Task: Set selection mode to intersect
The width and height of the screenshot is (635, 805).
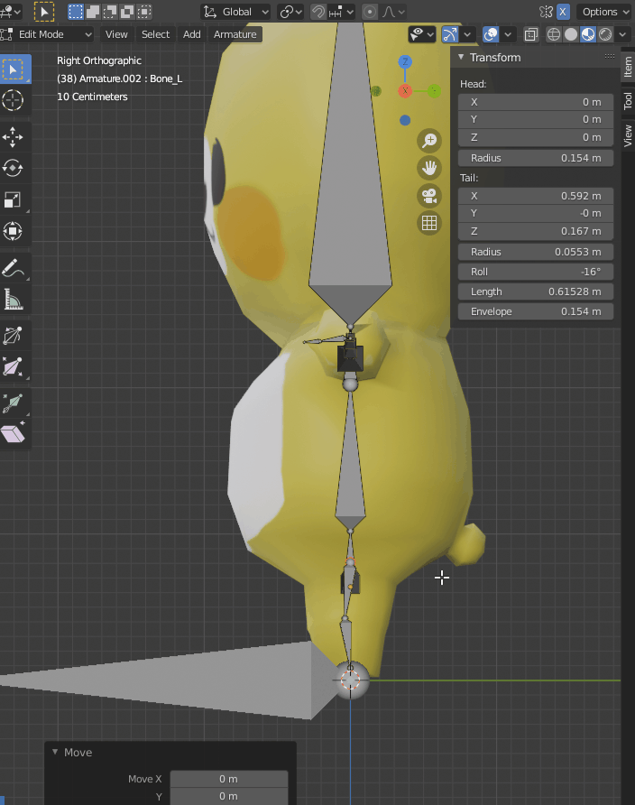Action: click(144, 12)
